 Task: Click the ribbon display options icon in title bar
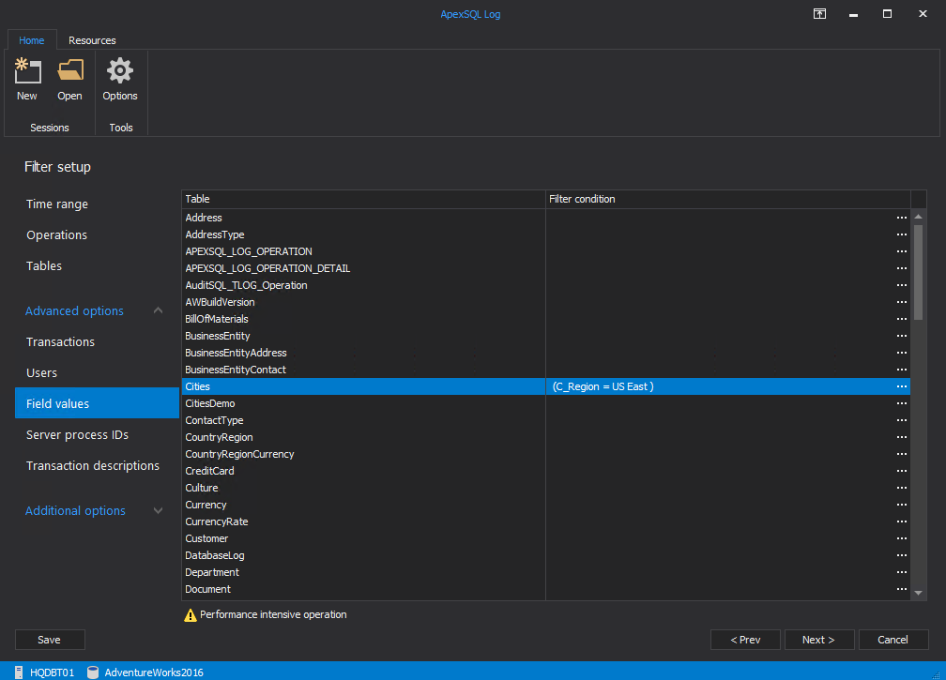(819, 14)
